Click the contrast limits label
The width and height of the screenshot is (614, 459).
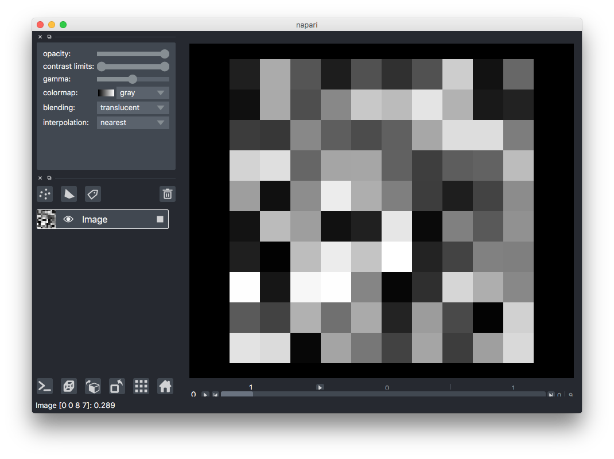pos(68,66)
